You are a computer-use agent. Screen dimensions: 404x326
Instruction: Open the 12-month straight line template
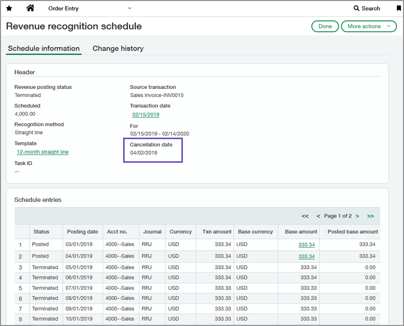(42, 152)
